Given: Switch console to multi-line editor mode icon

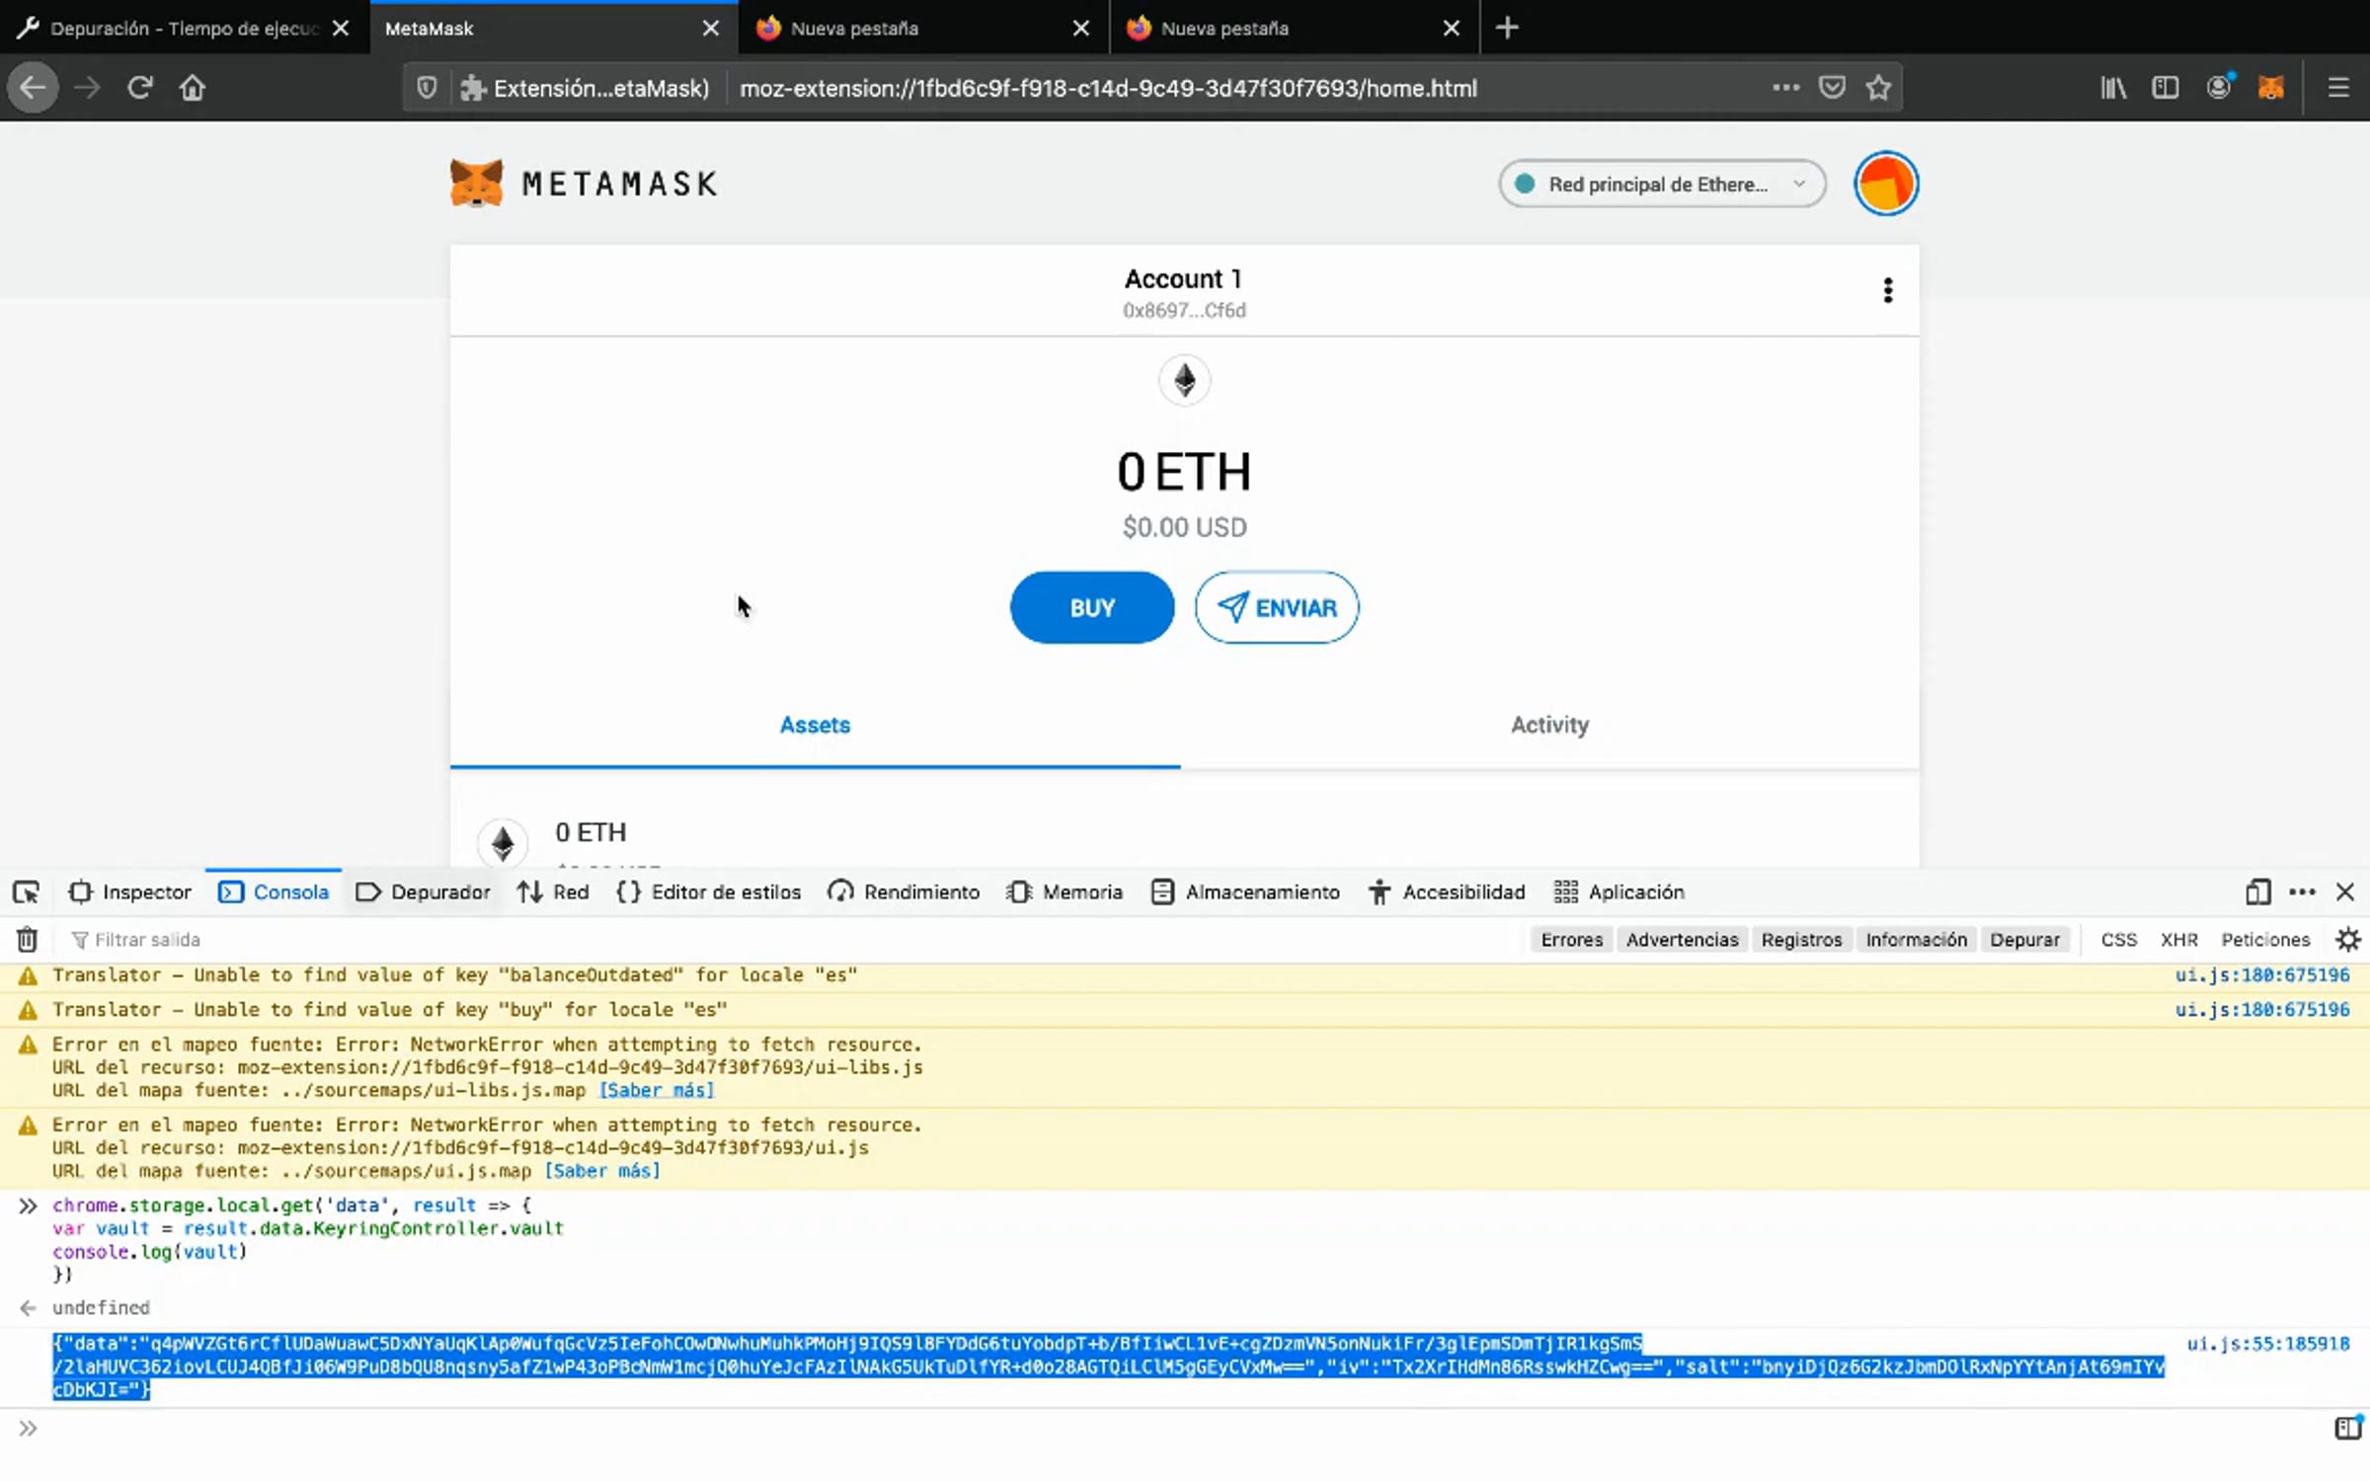Looking at the screenshot, I should pyautogui.click(x=2348, y=1428).
